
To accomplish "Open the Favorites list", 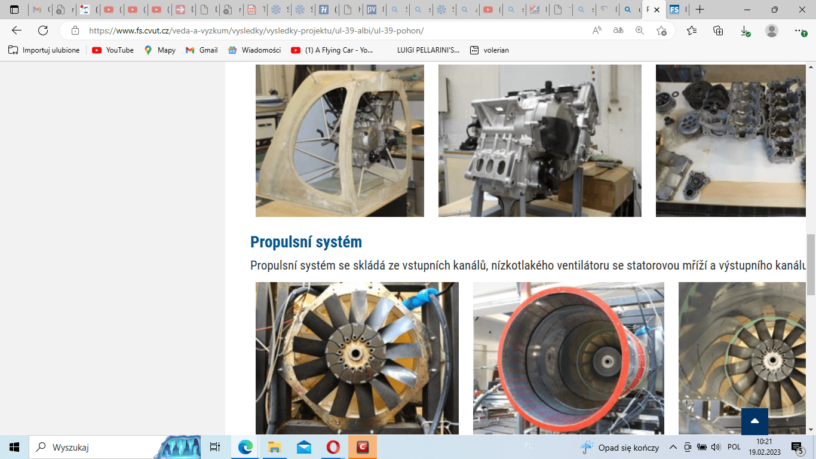I will (x=692, y=30).
